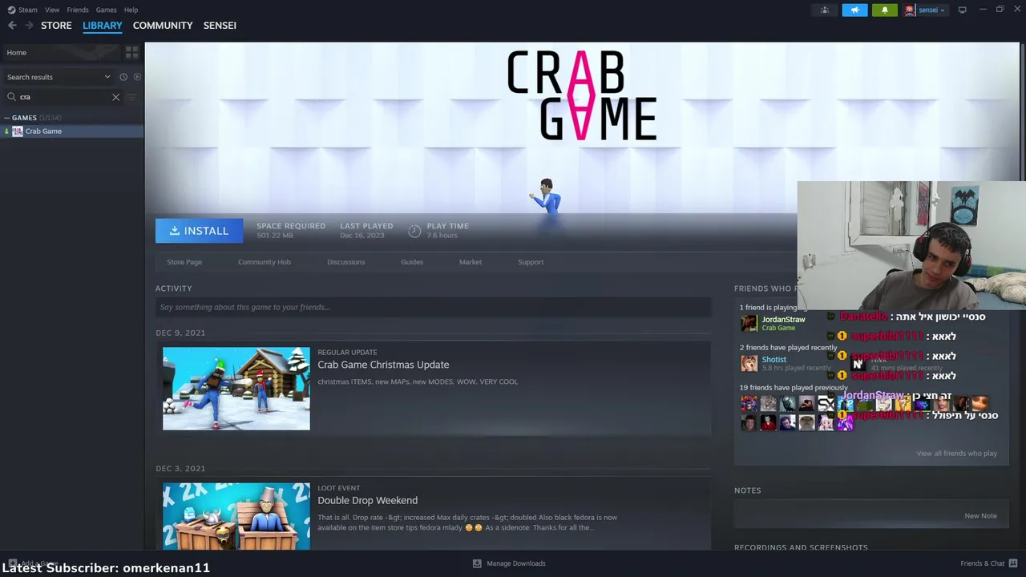Click the library search field
1026x577 pixels.
pos(64,97)
